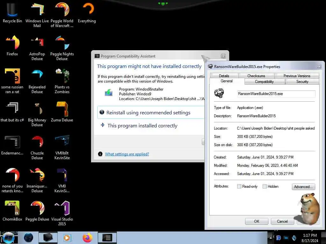Select VM0b0t KevinSite desktop icon
This screenshot has height=244, width=326.
coord(62,147)
